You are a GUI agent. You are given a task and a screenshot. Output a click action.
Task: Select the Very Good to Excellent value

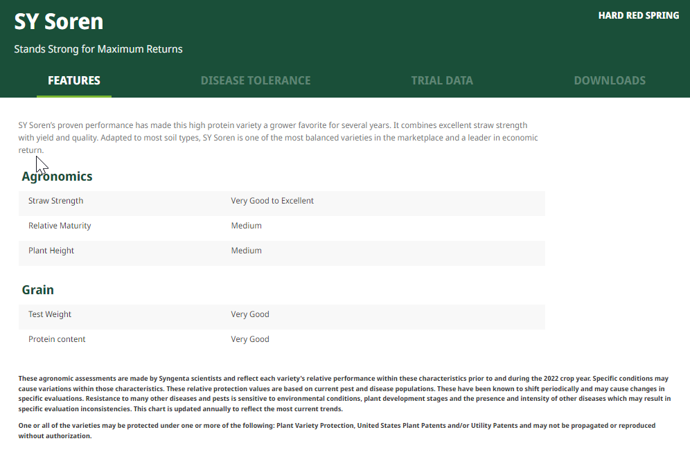272,201
